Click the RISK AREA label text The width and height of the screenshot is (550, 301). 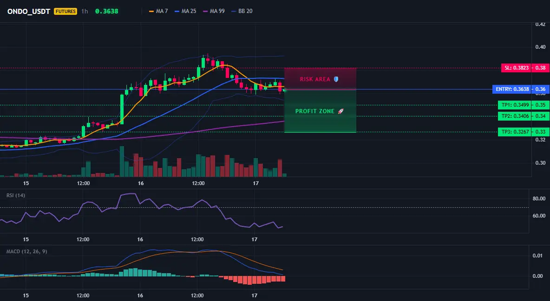pos(315,79)
